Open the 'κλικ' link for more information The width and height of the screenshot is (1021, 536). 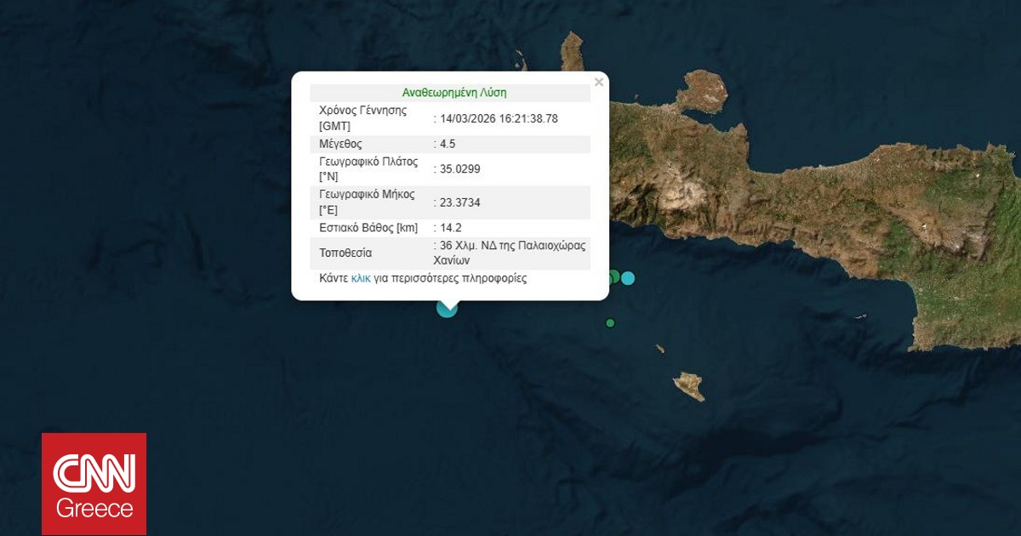[361, 278]
